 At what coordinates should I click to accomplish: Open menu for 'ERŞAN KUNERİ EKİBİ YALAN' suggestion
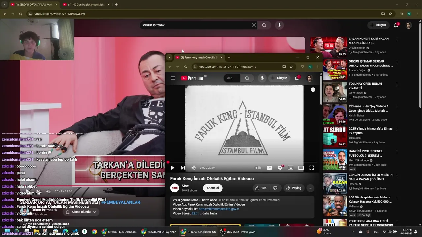tap(397, 39)
